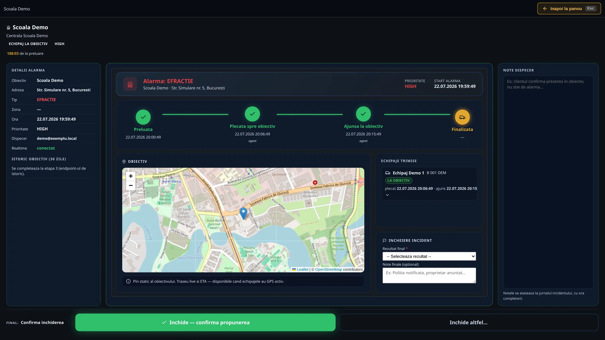Confirm closing with Inchide — confirma propunerea
The height and width of the screenshot is (340, 605).
pyautogui.click(x=205, y=322)
